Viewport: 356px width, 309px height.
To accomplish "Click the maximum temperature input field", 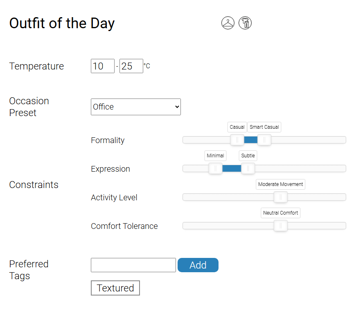I will click(131, 66).
